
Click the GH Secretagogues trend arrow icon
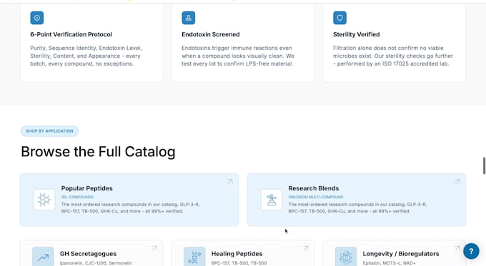click(x=43, y=257)
